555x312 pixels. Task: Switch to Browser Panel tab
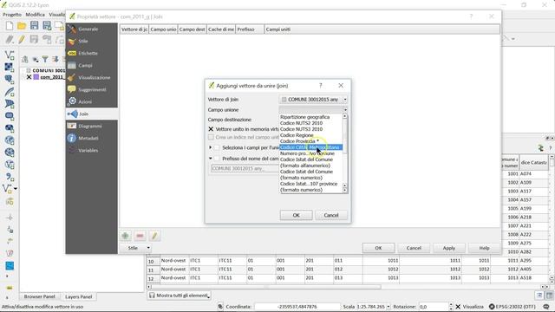[x=39, y=296]
